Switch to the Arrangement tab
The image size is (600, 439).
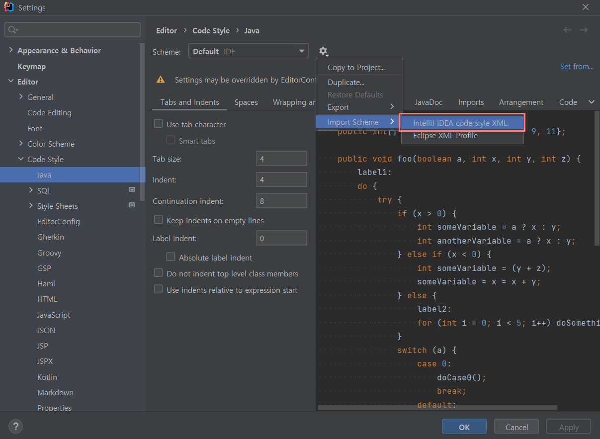click(x=521, y=102)
